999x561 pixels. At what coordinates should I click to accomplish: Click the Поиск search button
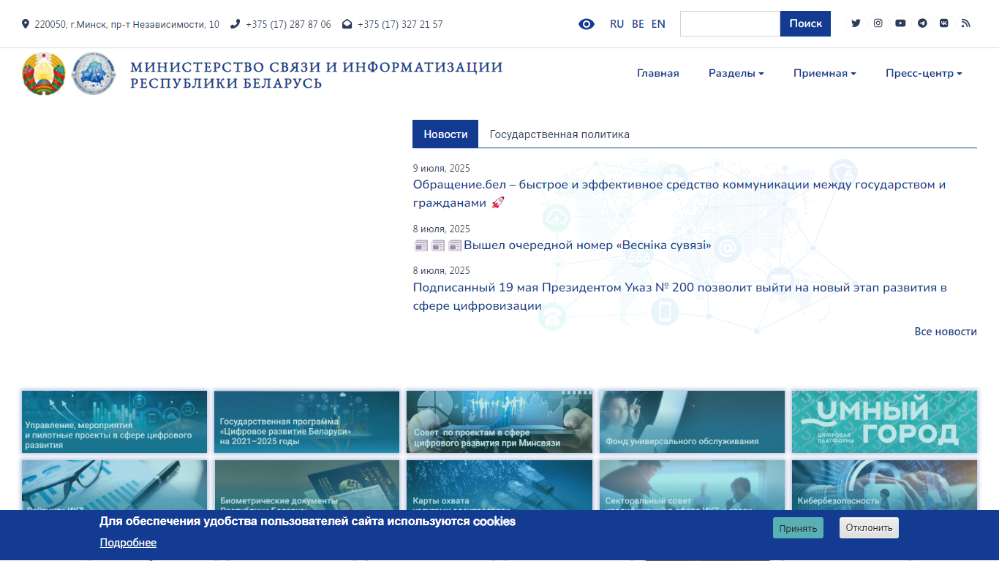coord(805,23)
